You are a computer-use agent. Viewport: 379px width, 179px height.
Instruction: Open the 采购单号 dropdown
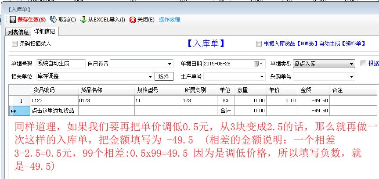[351, 77]
